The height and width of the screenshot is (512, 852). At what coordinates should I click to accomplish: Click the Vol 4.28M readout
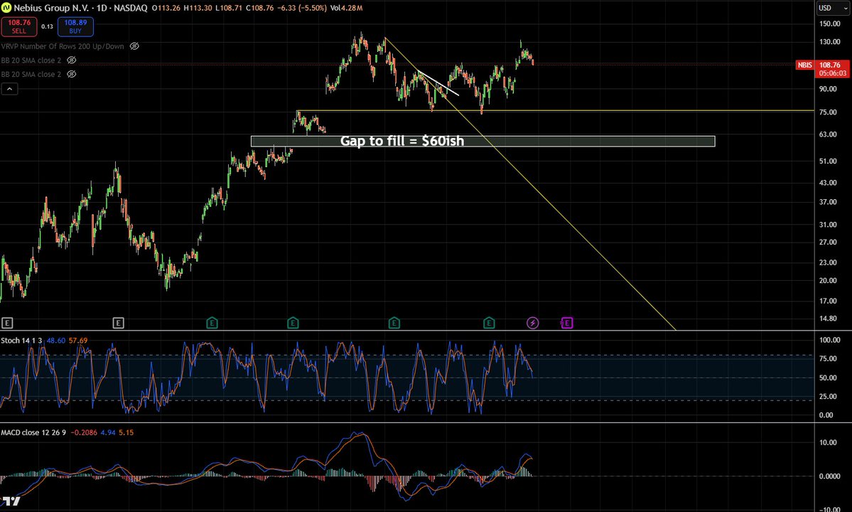click(x=346, y=8)
